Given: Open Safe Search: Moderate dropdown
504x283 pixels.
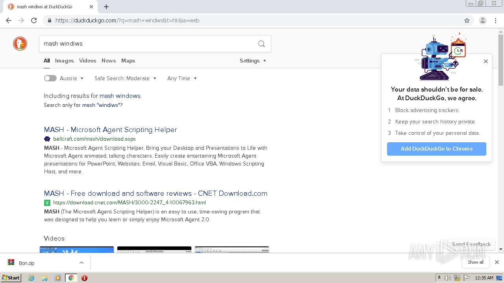Looking at the screenshot, I should (x=125, y=78).
